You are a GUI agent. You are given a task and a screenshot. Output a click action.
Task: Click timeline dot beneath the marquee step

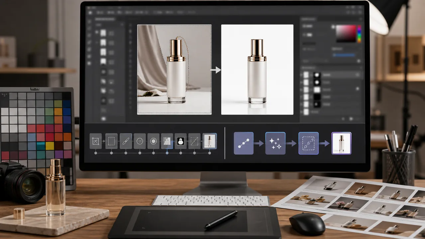111,153
